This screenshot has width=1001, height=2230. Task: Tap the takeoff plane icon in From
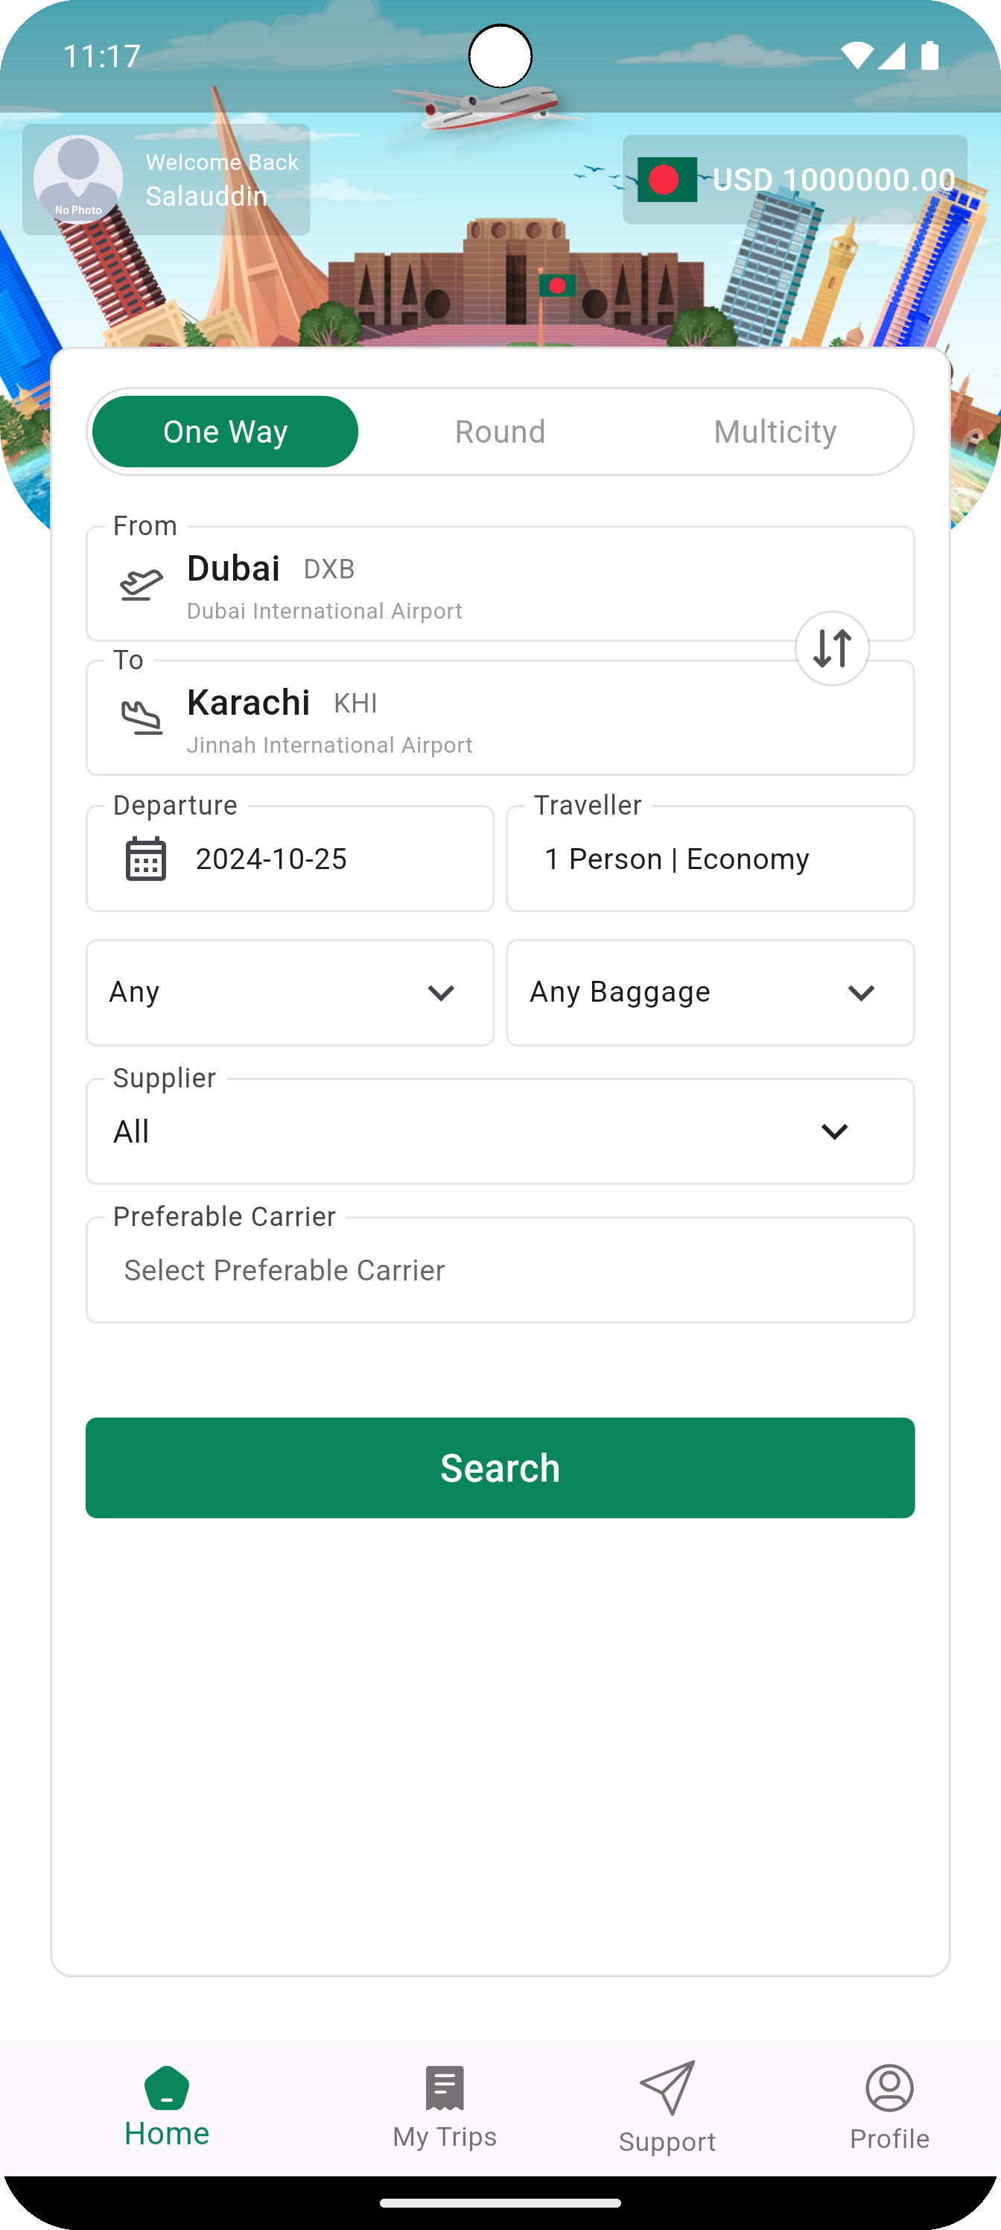pos(141,584)
